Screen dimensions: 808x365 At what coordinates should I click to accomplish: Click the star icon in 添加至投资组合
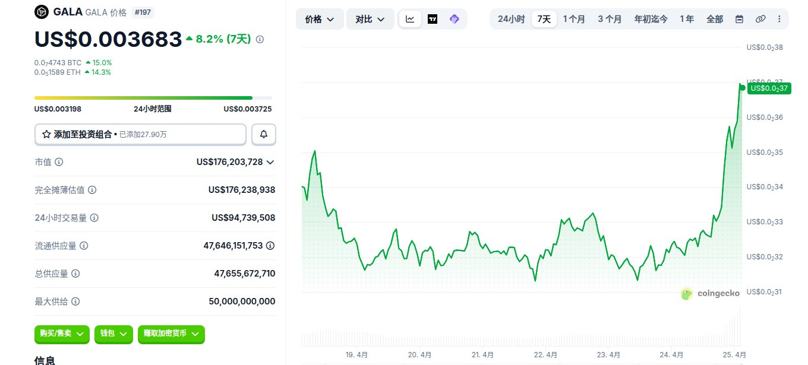tap(46, 135)
